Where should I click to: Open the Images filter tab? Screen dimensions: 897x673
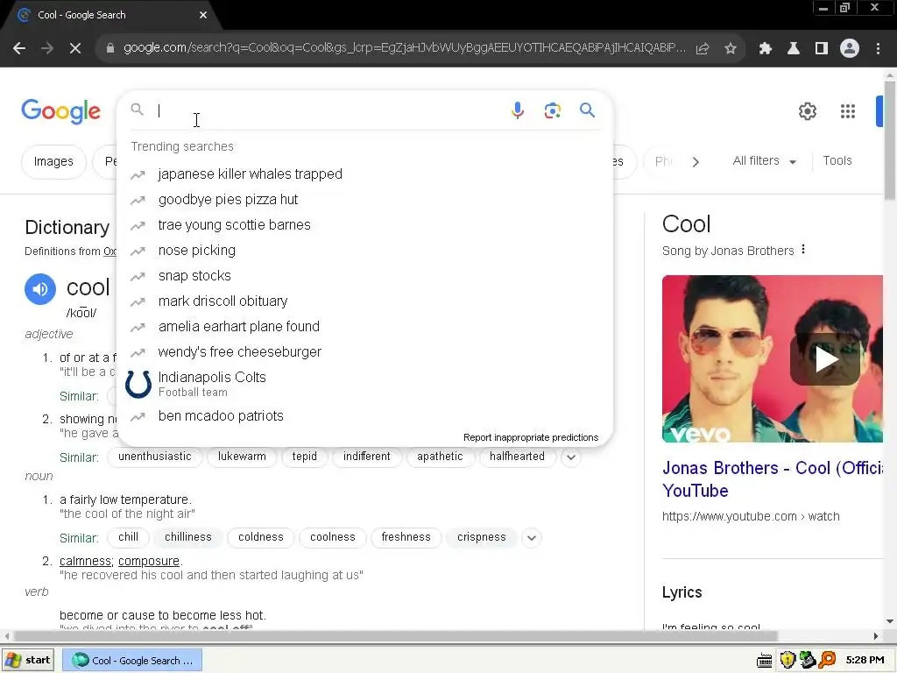[x=53, y=161]
